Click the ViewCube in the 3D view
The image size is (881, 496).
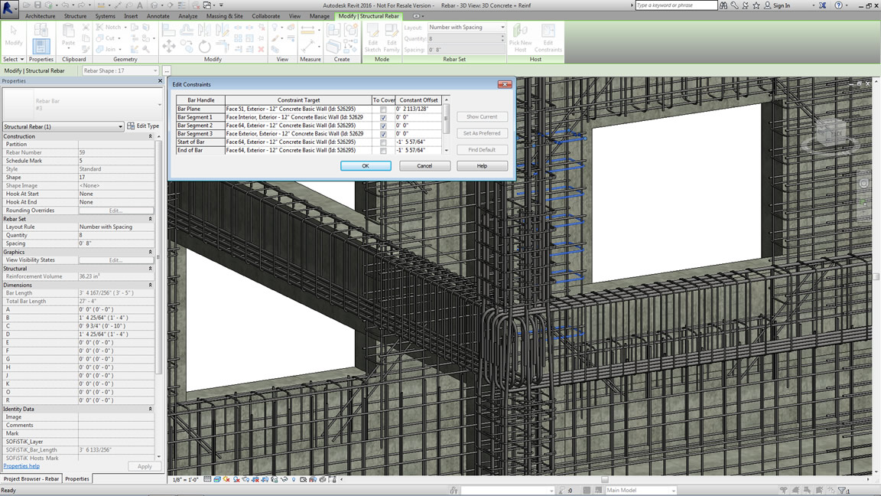coord(831,135)
